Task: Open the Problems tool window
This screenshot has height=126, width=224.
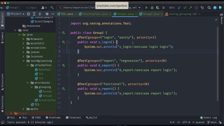Action: pos(53,118)
